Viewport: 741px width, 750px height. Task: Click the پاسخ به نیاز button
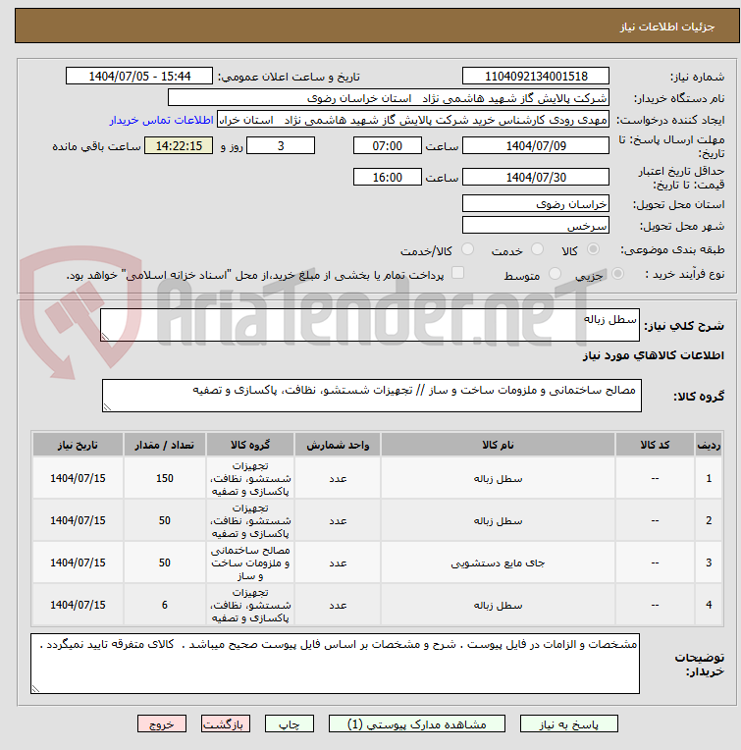568,724
